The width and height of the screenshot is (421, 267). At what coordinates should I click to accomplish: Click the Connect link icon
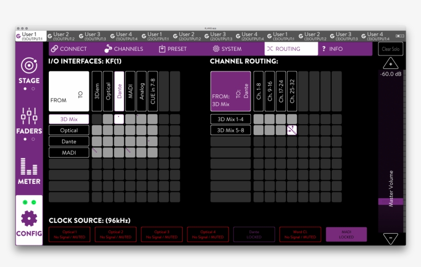pyautogui.click(x=54, y=49)
